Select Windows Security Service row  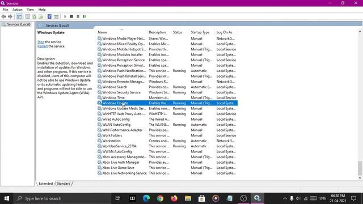click(167, 92)
